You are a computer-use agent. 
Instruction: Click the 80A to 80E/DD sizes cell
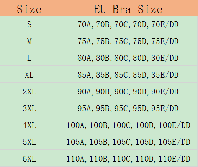pos(128,57)
